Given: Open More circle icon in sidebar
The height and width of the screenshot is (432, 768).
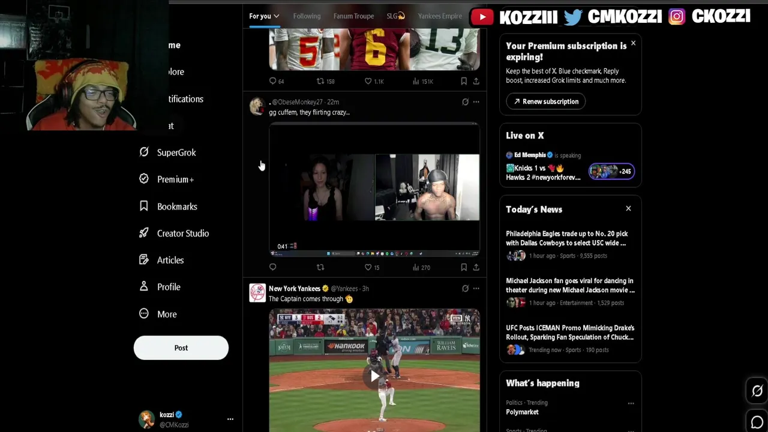Looking at the screenshot, I should (x=144, y=314).
